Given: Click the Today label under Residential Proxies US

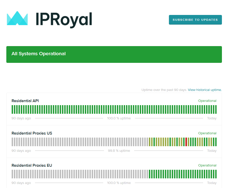Looking at the screenshot, I should pos(212,151).
